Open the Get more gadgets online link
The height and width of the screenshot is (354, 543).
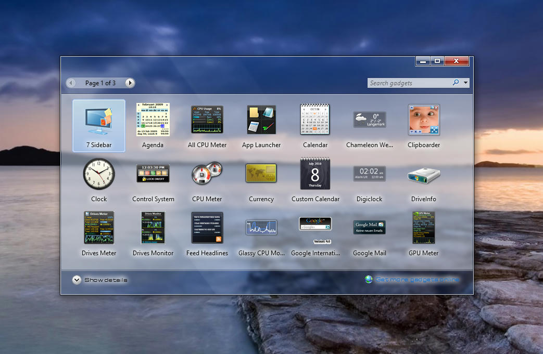[x=417, y=280]
